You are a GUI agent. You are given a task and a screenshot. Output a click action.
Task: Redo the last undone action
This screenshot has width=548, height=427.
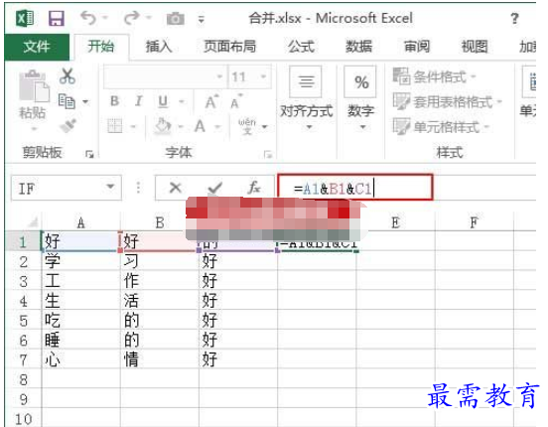tap(131, 18)
